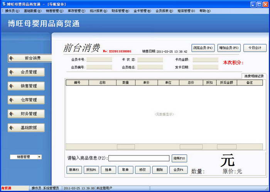Click the 取单 button

(125, 170)
